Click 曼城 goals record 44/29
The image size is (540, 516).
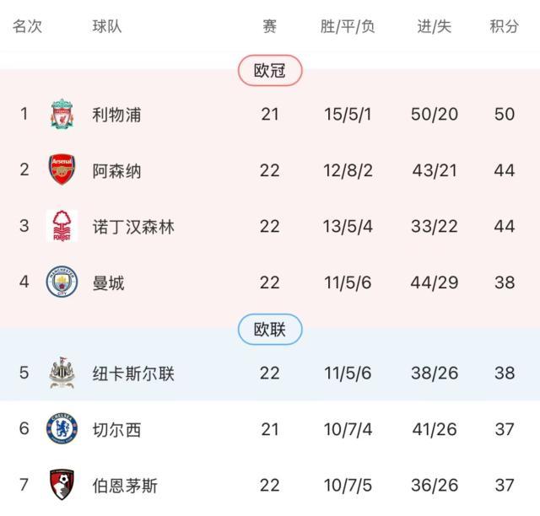(x=434, y=283)
